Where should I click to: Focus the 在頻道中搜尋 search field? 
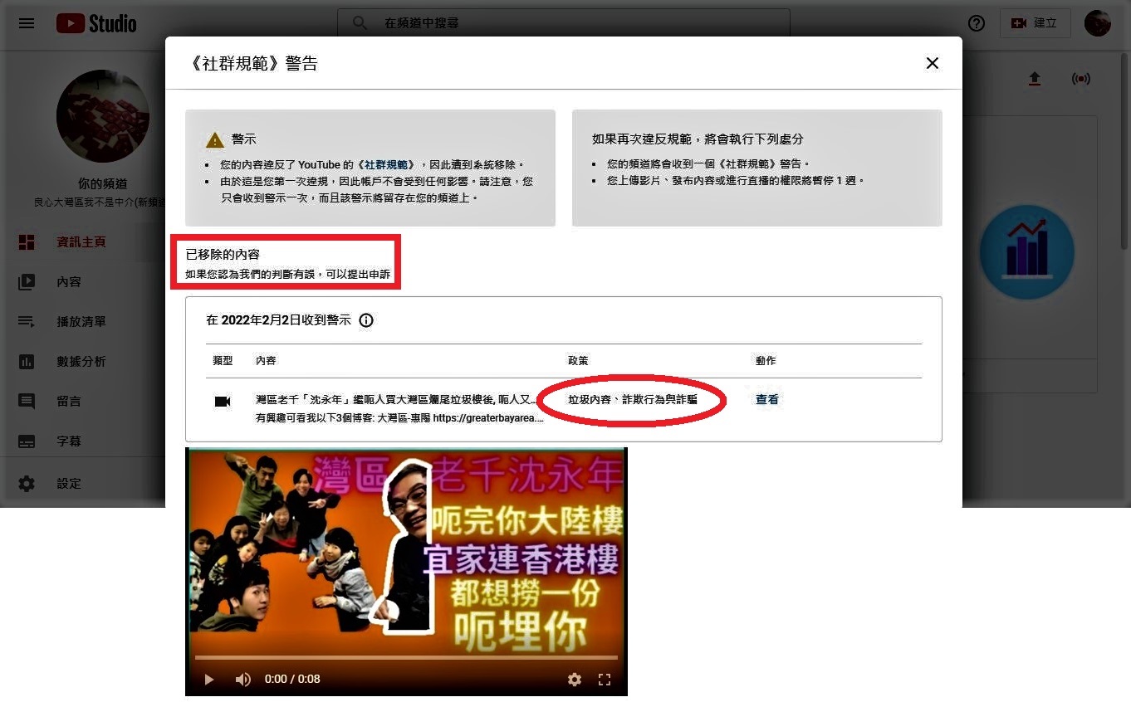coord(563,23)
